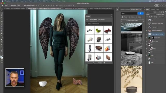Select the Magic Wand selection tool
The image size is (166, 93).
coord(2,17)
